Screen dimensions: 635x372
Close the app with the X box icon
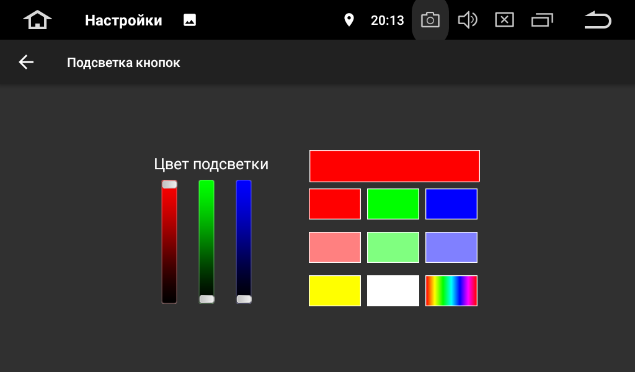click(x=505, y=20)
